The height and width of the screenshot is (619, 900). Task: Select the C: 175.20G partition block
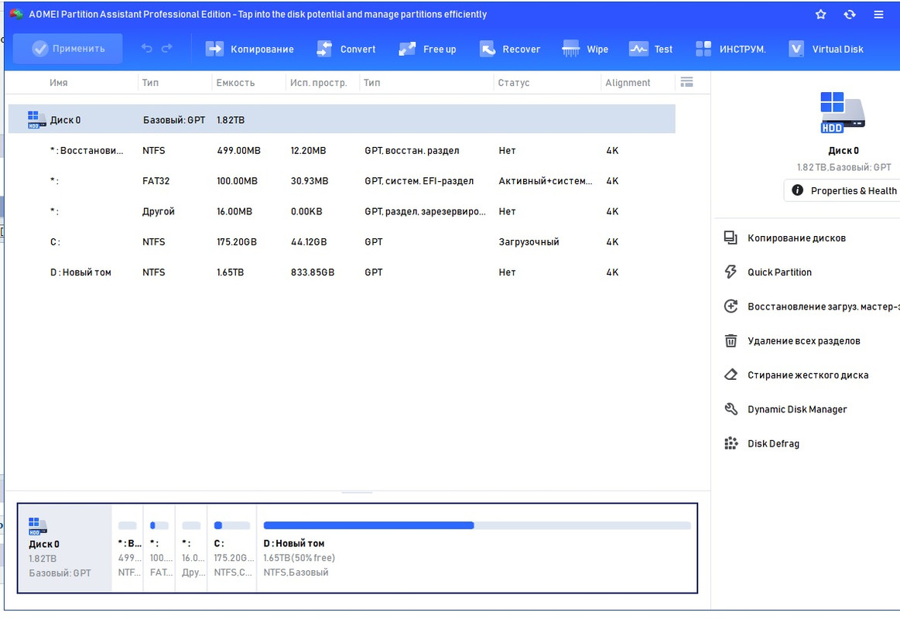coord(232,548)
